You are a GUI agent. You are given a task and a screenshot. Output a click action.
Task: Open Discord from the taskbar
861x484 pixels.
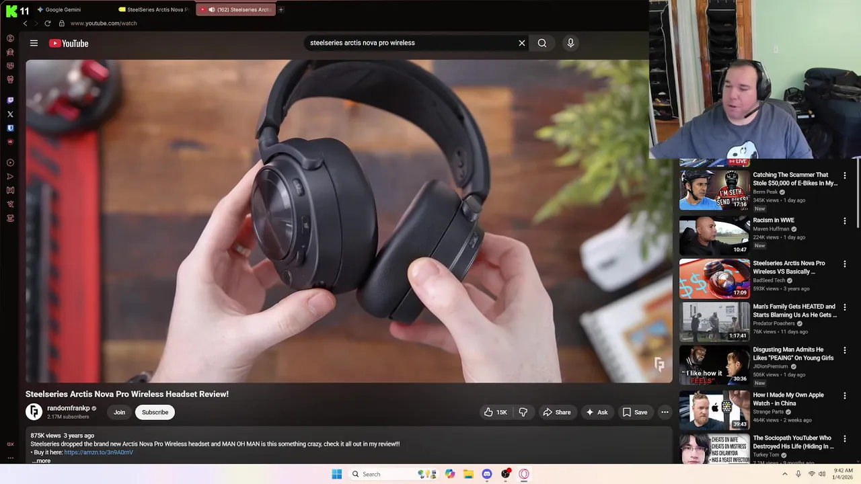pos(487,474)
